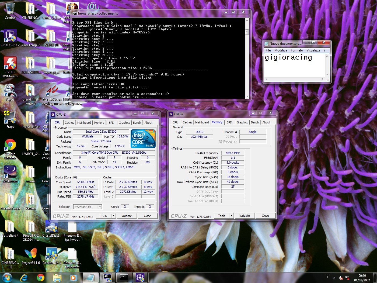Open SPD tab in right CPU-Z window
The image size is (377, 283).
pyautogui.click(x=229, y=122)
